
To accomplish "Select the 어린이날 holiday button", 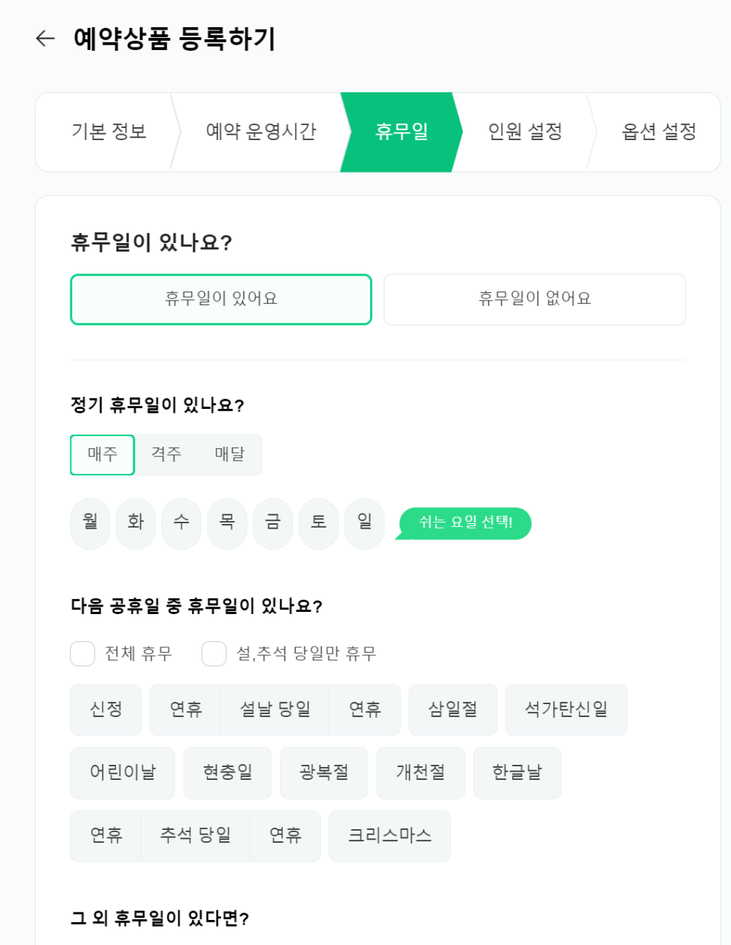I will click(123, 772).
